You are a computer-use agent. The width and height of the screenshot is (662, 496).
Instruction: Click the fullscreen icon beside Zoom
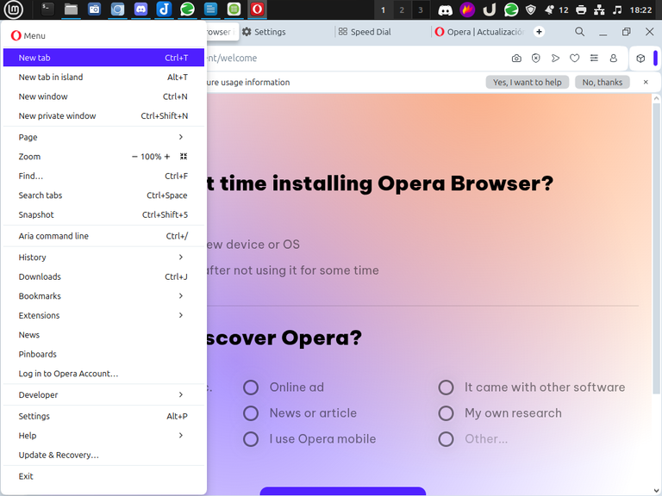pyautogui.click(x=184, y=157)
